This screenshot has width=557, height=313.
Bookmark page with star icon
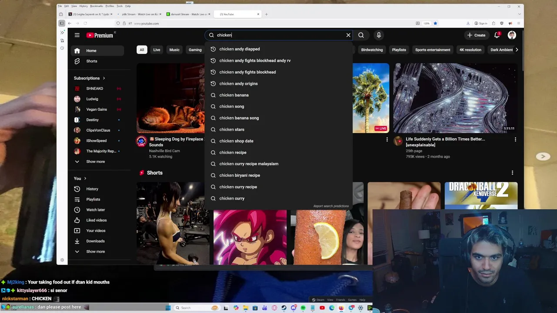click(435, 23)
